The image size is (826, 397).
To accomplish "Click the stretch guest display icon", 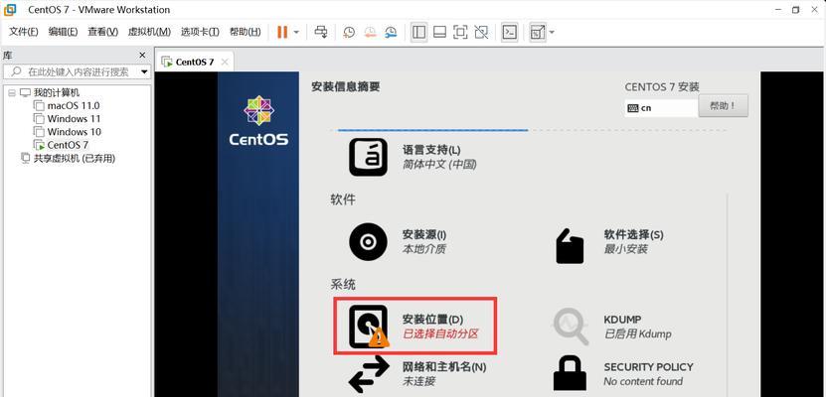I will coord(538,32).
